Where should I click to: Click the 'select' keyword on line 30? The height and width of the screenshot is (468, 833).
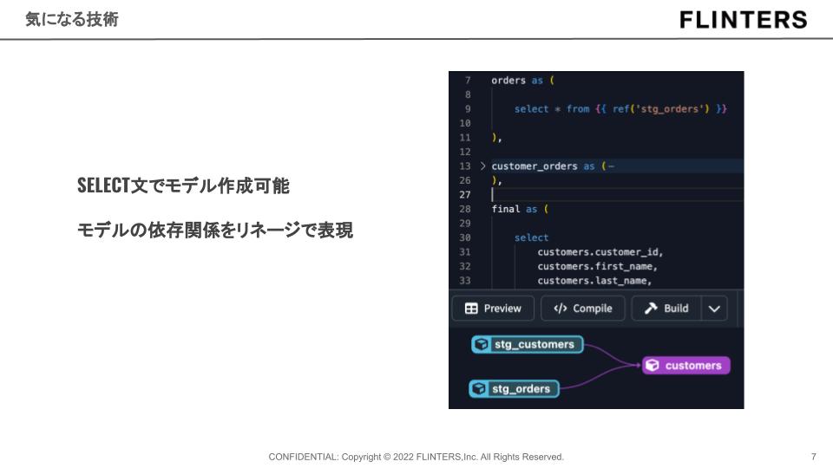click(531, 237)
